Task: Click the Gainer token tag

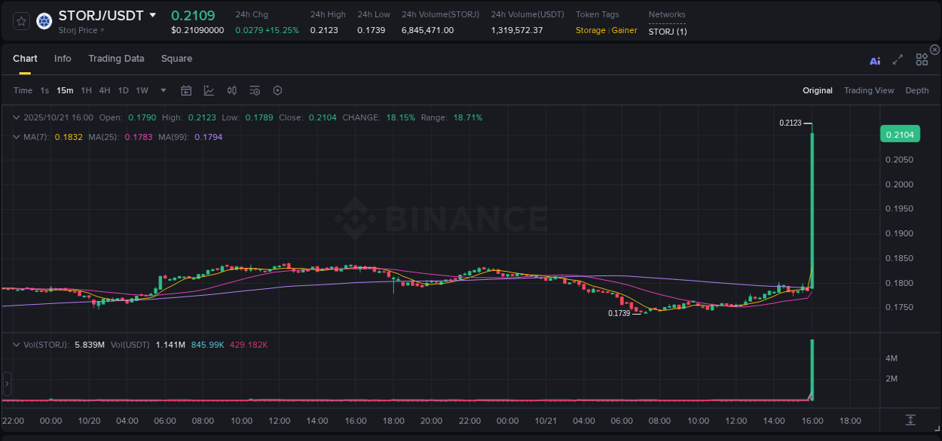Action: 624,31
